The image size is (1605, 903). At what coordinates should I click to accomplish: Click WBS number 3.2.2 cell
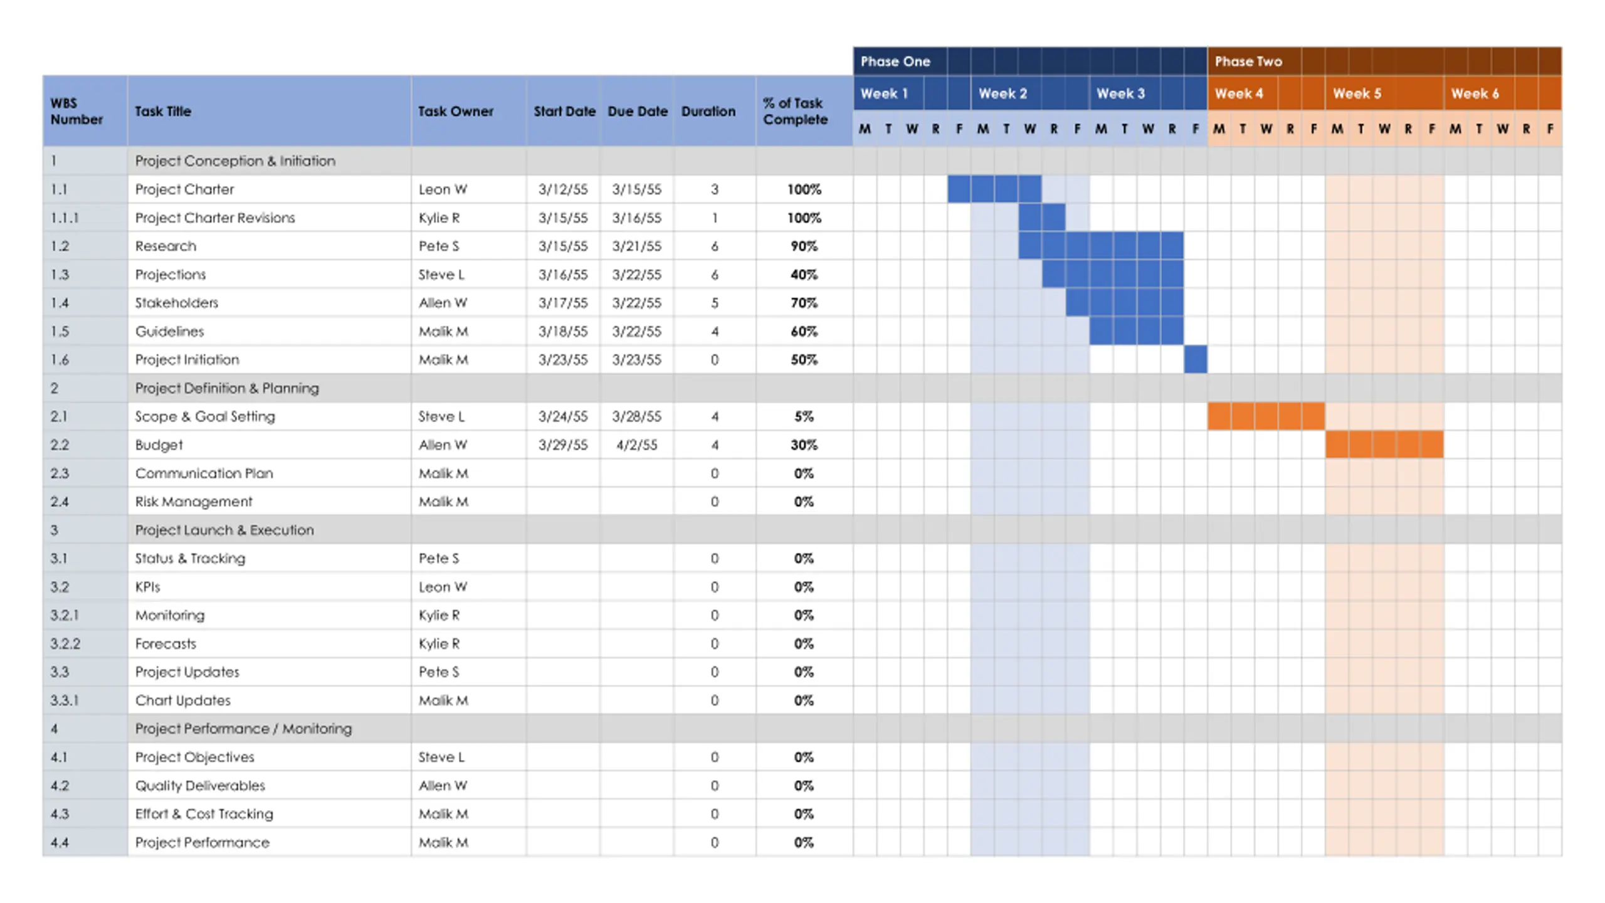click(x=85, y=643)
